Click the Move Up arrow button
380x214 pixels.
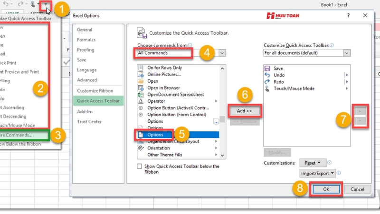[x=360, y=111]
